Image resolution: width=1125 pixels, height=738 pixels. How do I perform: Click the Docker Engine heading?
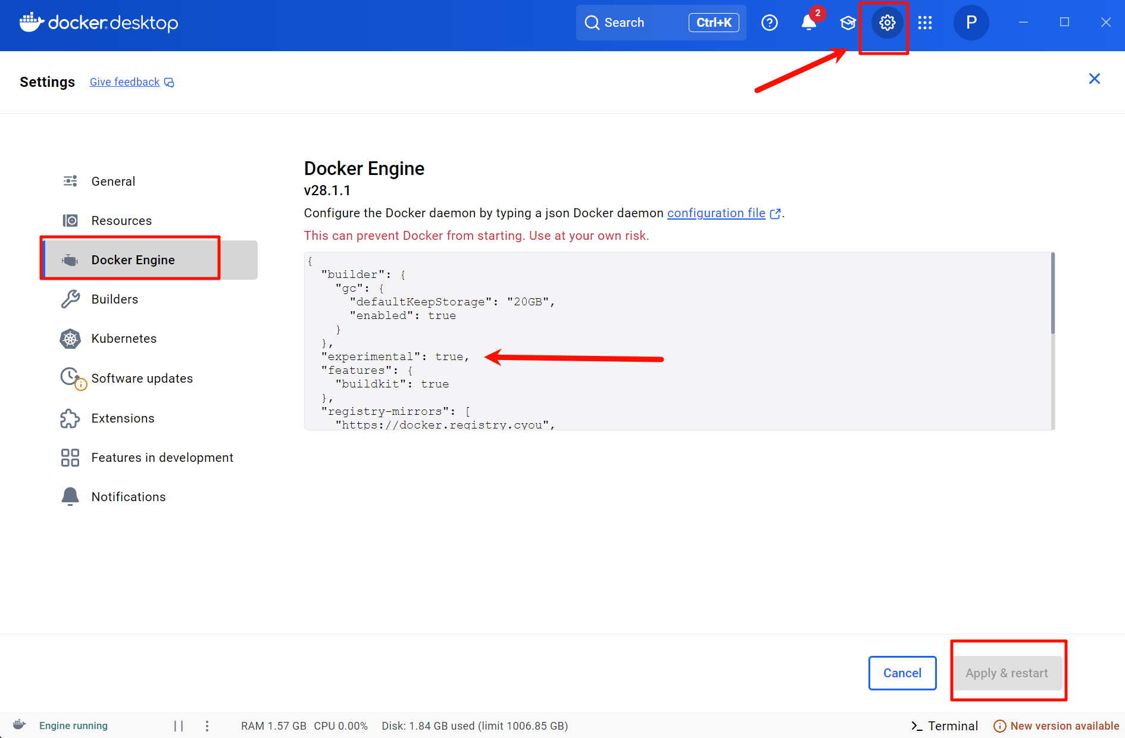click(364, 168)
